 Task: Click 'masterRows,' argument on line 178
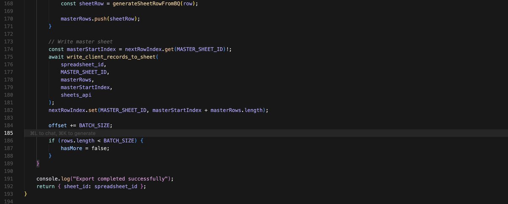[x=77, y=80]
